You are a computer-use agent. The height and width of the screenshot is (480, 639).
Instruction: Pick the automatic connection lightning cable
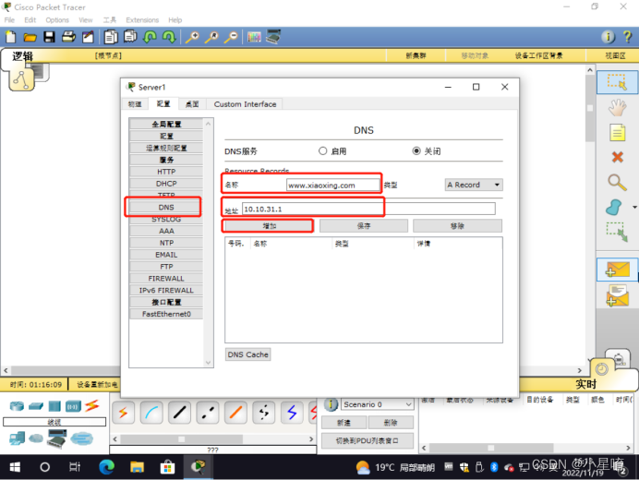tap(123, 413)
